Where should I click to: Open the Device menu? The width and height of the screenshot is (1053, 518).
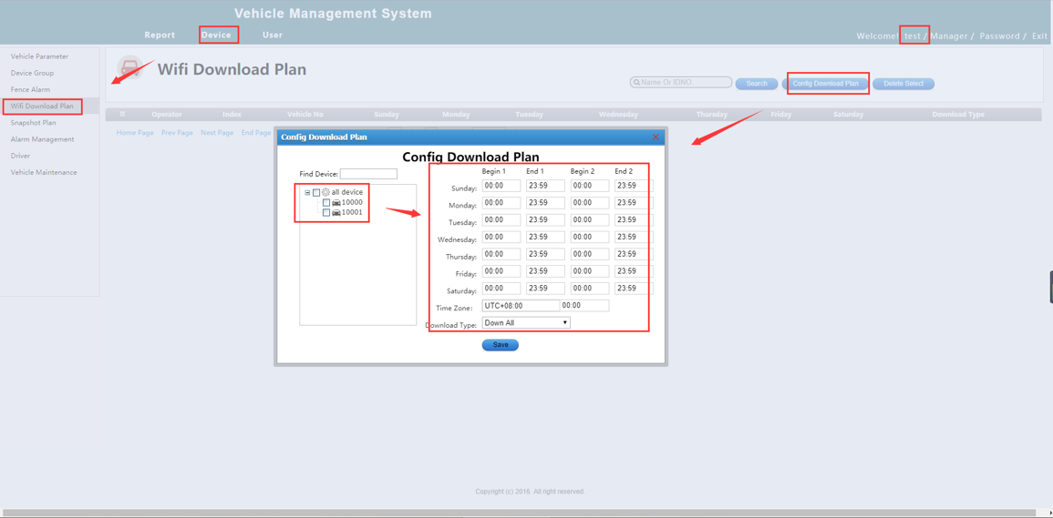click(216, 35)
